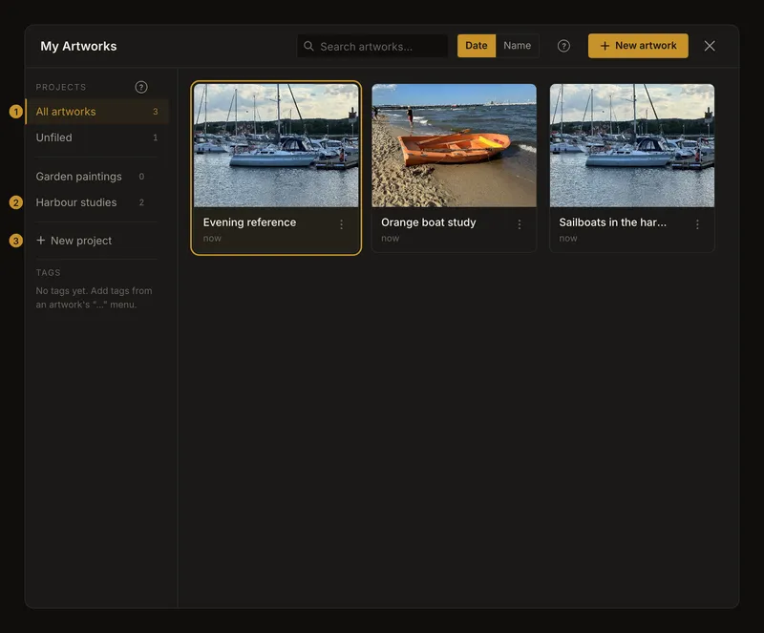
Task: Create a New artwork
Action: click(638, 46)
